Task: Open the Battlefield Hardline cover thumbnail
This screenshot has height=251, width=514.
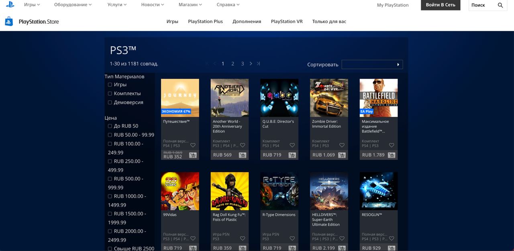Action: (x=379, y=98)
